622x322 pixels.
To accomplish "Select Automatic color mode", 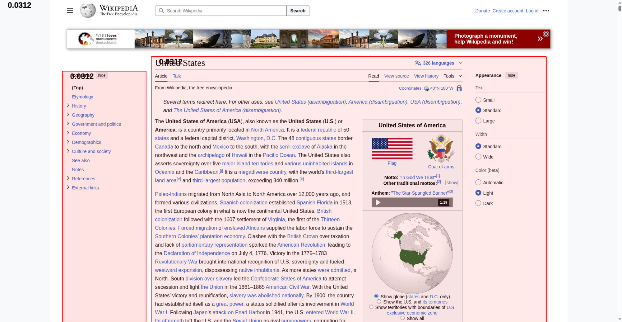I will point(478,182).
